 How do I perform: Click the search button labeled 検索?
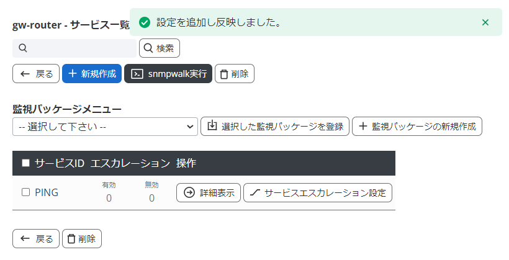tap(160, 48)
